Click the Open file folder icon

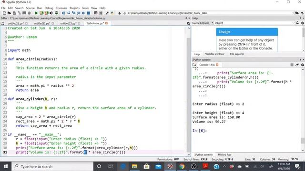pyautogui.click(x=9, y=13)
